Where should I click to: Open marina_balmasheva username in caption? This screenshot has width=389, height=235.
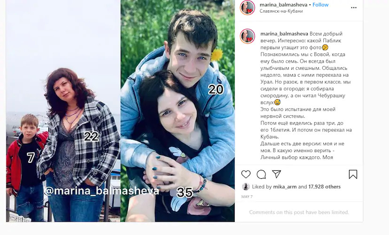pos(284,34)
